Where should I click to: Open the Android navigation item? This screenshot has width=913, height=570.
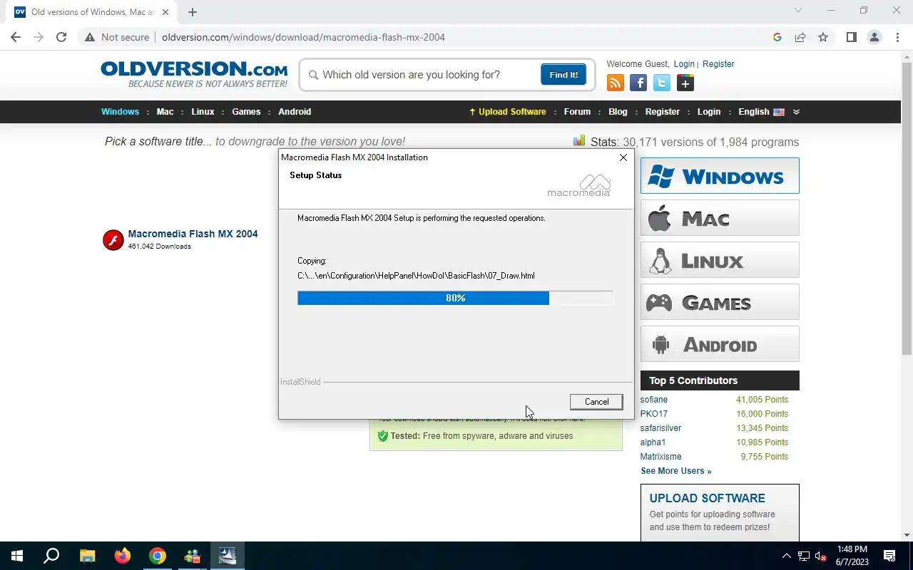coord(295,112)
